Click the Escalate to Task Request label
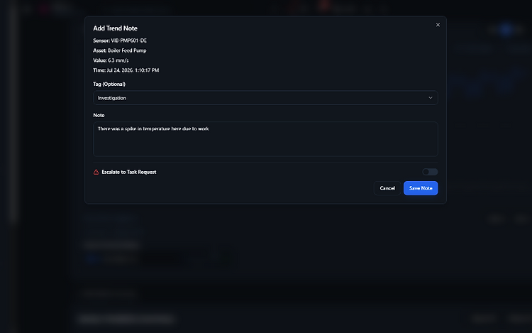The width and height of the screenshot is (532, 333). (x=129, y=172)
